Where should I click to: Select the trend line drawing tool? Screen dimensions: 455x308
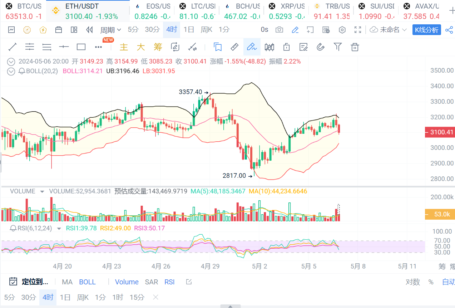point(13,47)
